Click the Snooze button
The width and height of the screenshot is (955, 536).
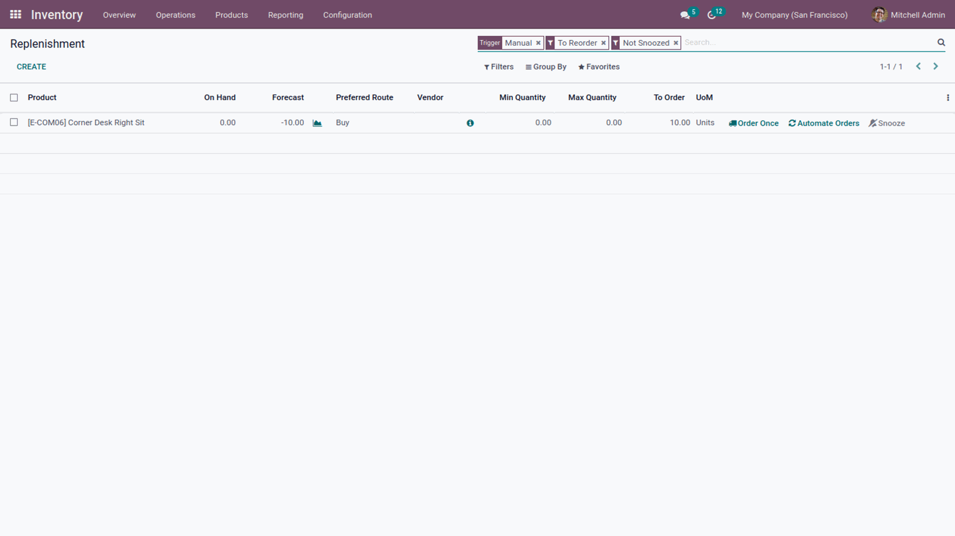[887, 123]
